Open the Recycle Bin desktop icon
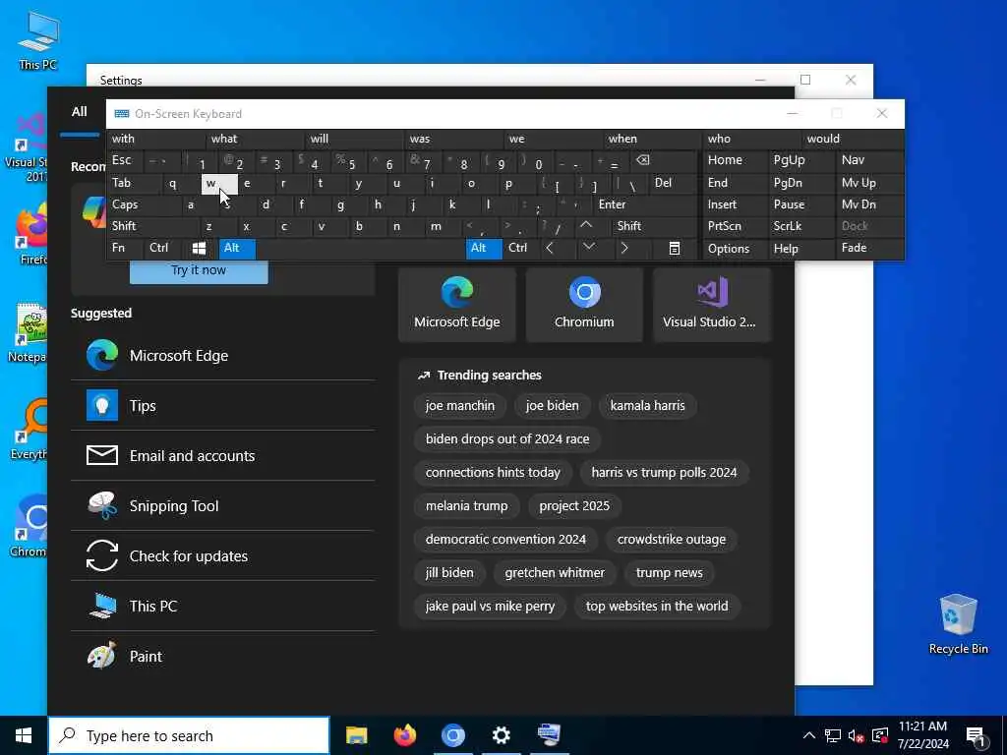This screenshot has height=755, width=1007. coord(958,624)
